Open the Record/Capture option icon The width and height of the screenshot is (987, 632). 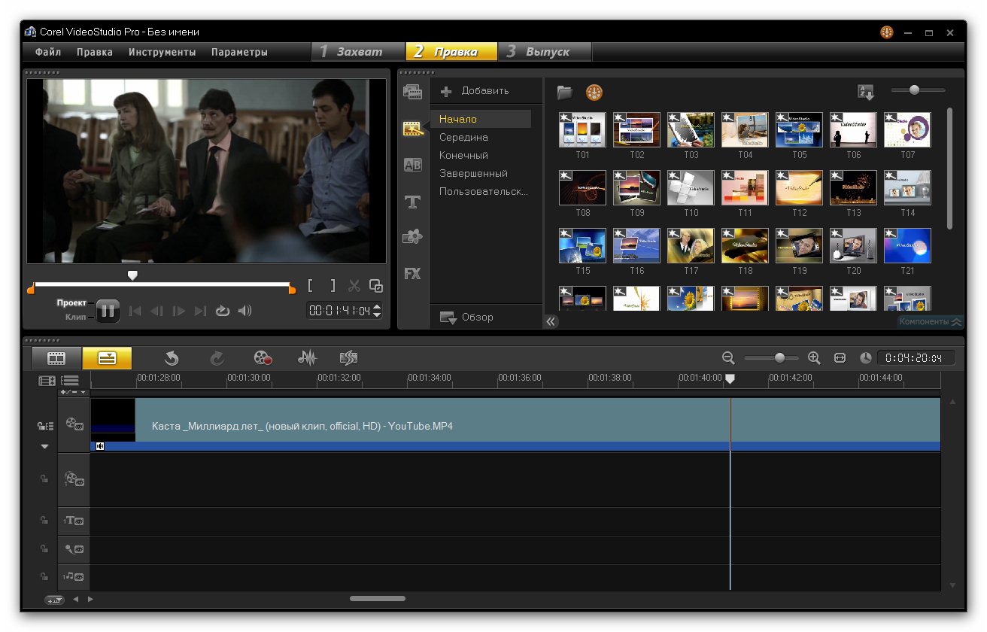click(x=263, y=358)
